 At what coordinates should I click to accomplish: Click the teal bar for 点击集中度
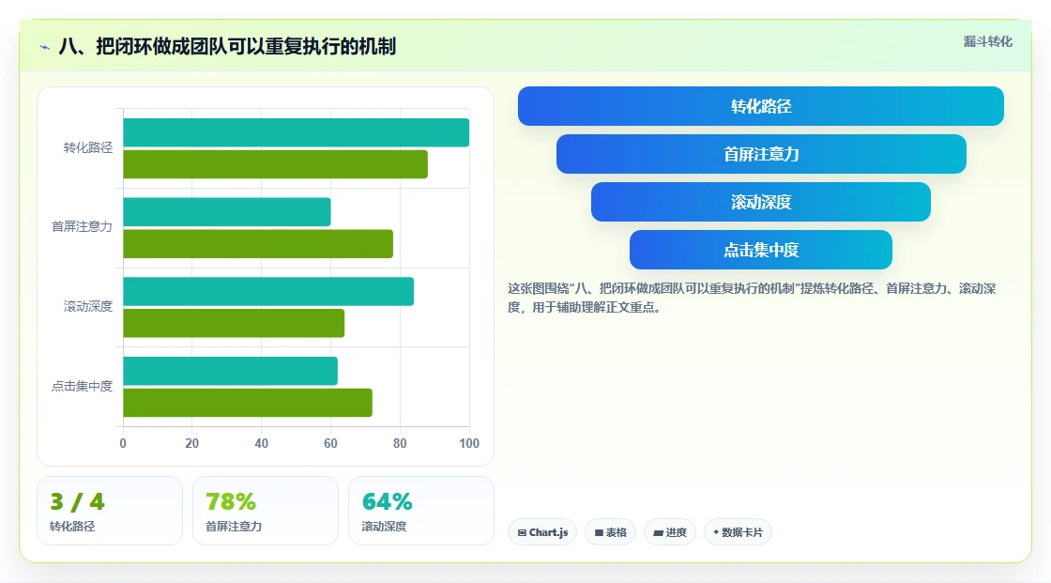(231, 371)
